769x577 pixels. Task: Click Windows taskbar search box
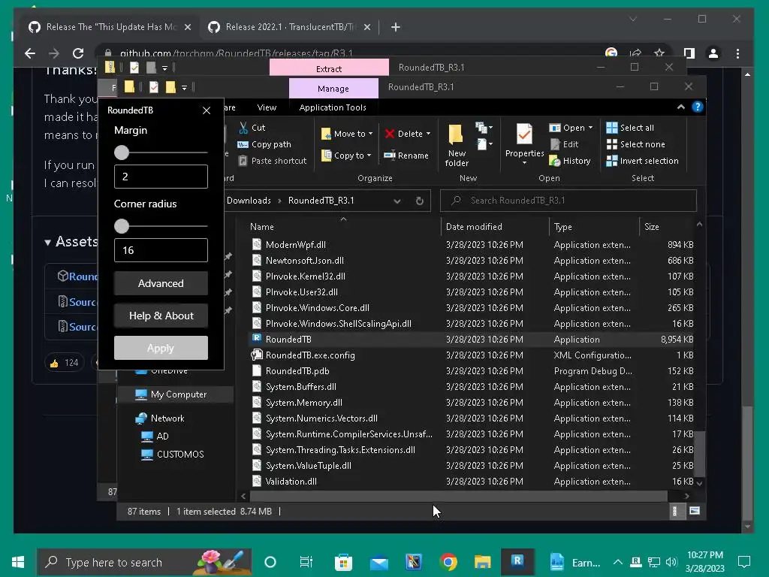click(144, 562)
